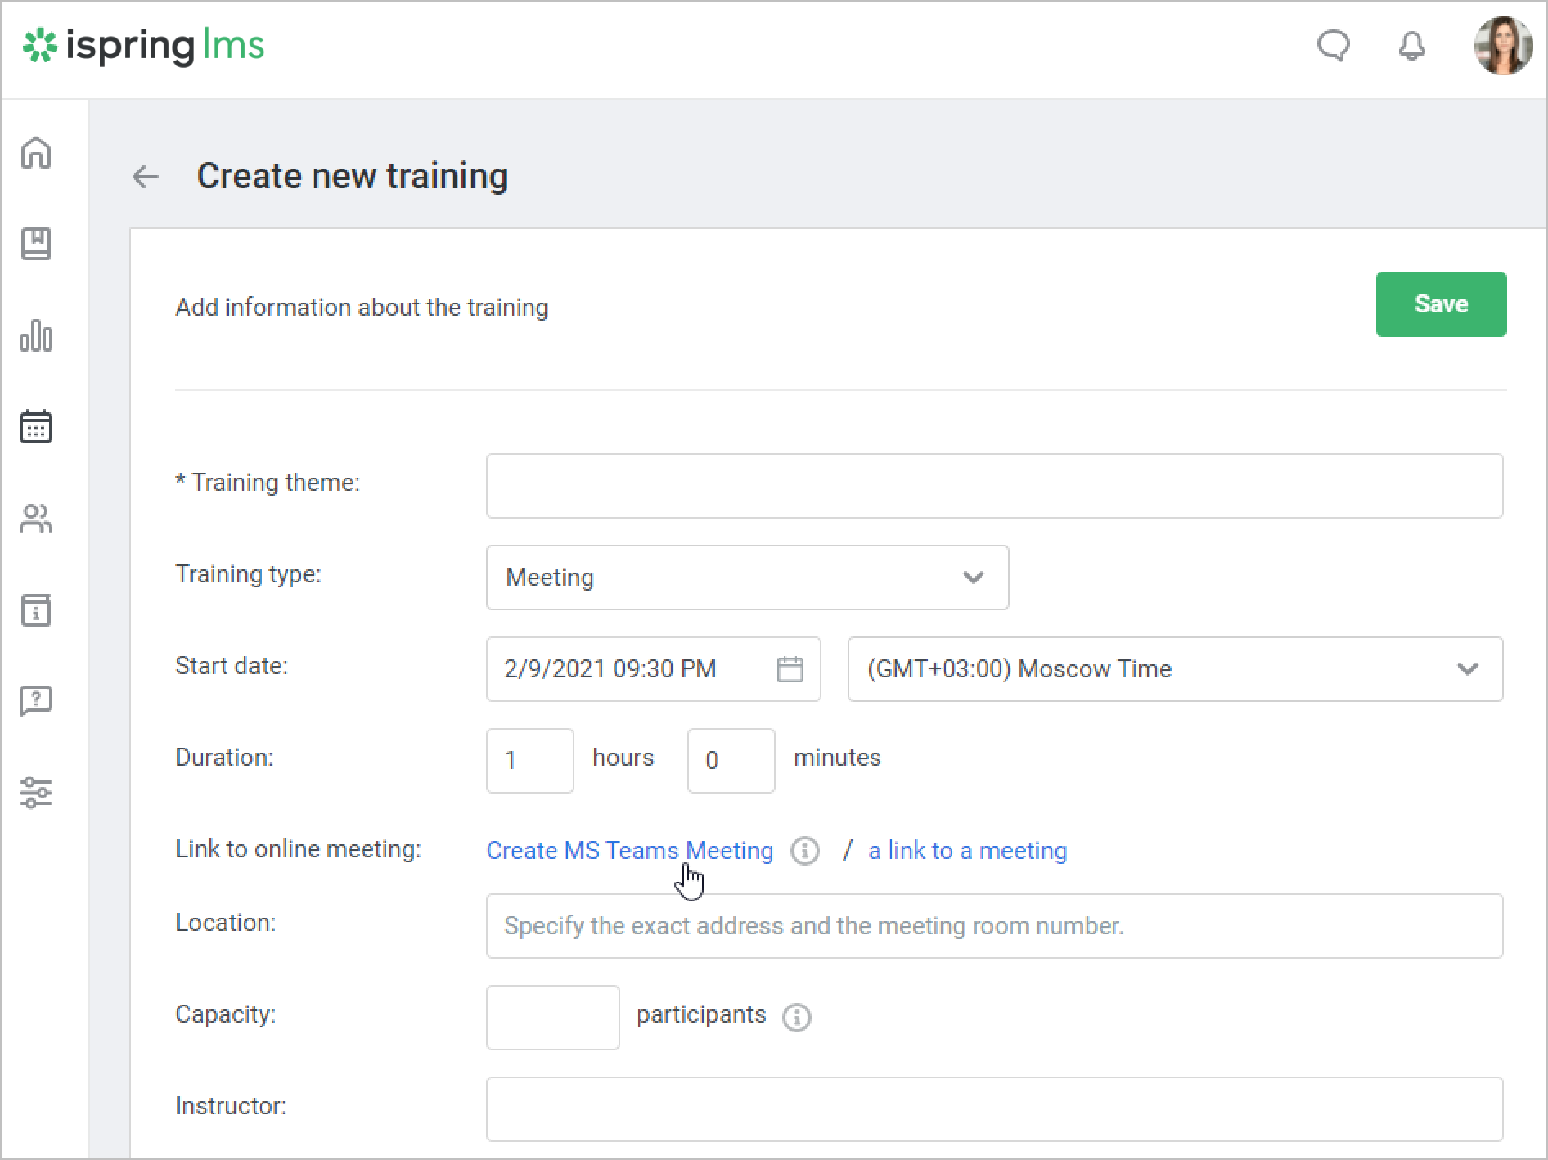Open the courses book icon in sidebar
The width and height of the screenshot is (1548, 1160).
36,244
